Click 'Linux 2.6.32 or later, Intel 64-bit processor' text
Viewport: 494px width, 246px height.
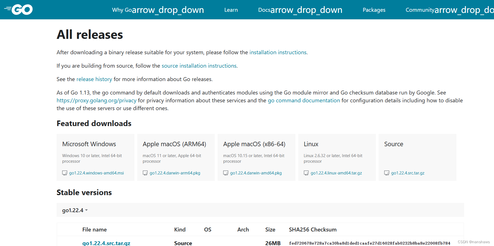click(333, 159)
